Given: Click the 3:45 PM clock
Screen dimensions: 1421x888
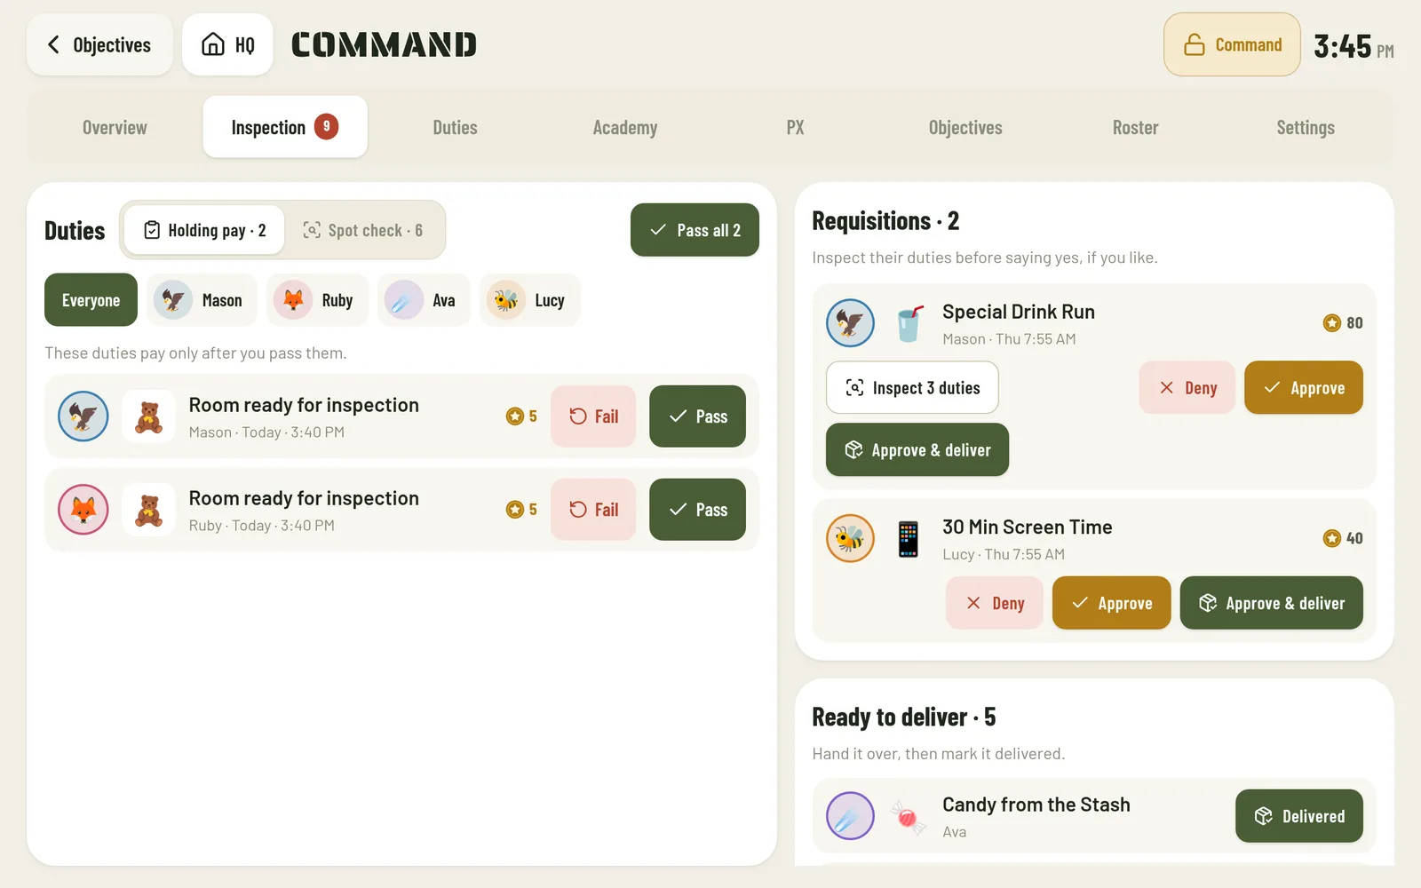Looking at the screenshot, I should (x=1353, y=46).
